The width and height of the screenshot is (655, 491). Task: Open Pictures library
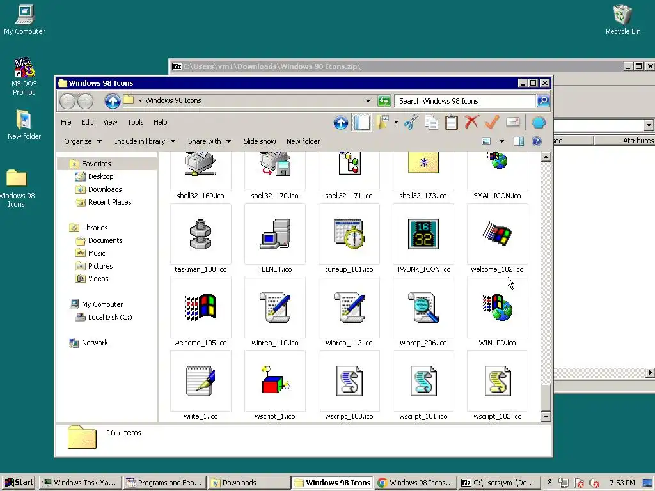coord(100,266)
